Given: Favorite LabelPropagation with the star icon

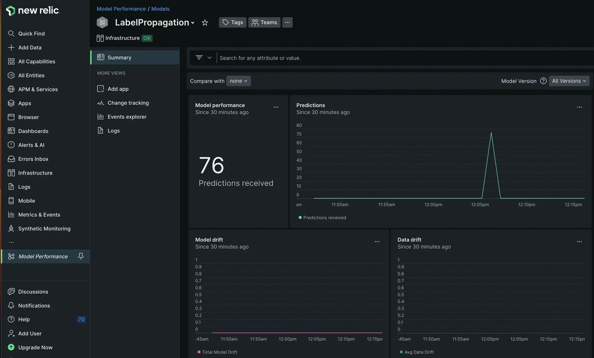Looking at the screenshot, I should [204, 23].
